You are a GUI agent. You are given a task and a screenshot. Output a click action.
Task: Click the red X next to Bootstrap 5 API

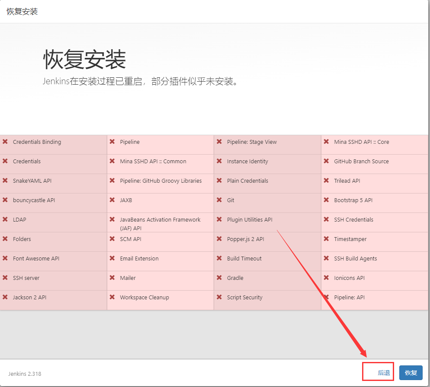tap(326, 200)
